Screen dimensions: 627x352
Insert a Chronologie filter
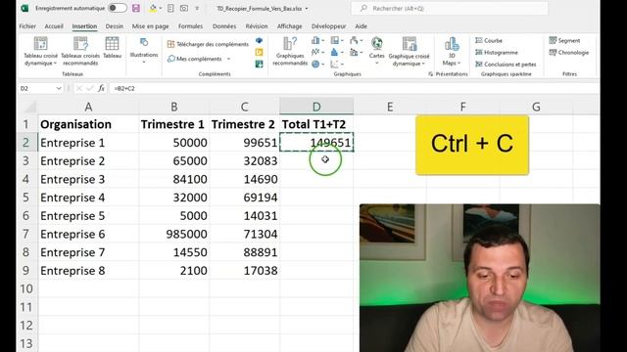click(569, 52)
